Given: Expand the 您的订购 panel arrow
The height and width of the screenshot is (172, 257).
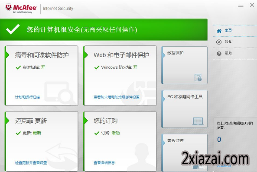Looking at the screenshot, I should pyautogui.click(x=86, y=121).
